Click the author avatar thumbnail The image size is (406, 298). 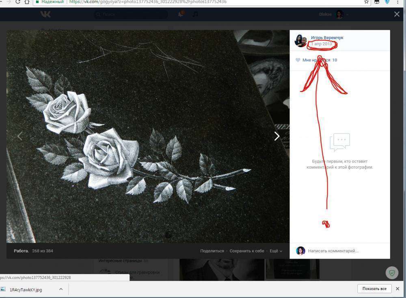tap(300, 41)
